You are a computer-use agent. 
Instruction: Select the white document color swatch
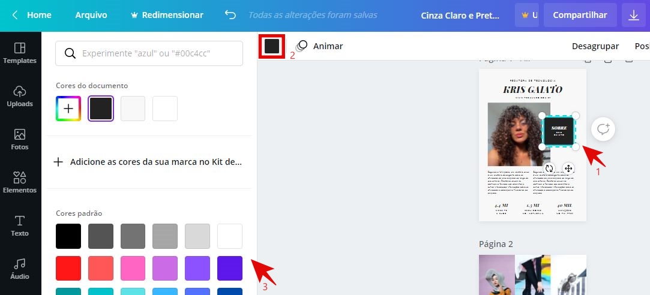pos(165,109)
